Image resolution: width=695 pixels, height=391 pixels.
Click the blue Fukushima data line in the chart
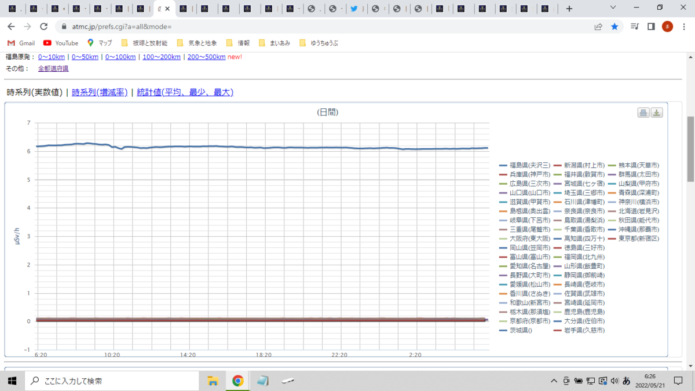pos(262,147)
